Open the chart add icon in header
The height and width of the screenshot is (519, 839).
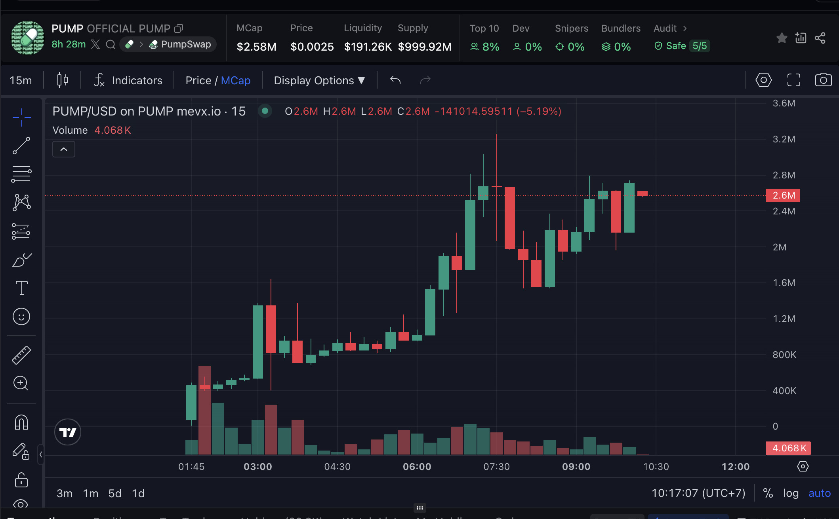tap(801, 38)
